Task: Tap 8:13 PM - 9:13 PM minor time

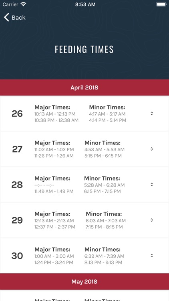Action: 103,262
